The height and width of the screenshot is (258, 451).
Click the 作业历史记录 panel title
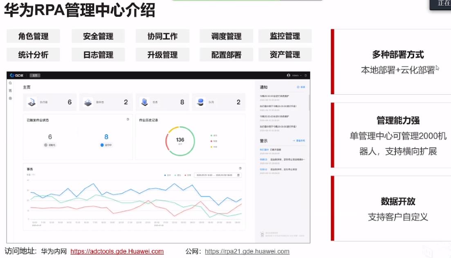[x=148, y=120]
